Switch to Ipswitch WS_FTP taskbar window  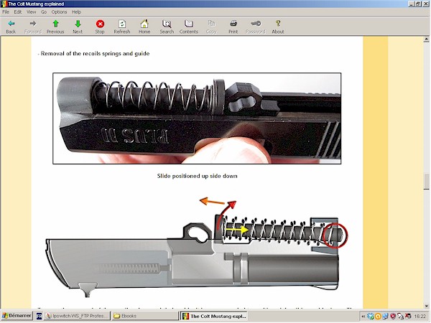click(78, 316)
